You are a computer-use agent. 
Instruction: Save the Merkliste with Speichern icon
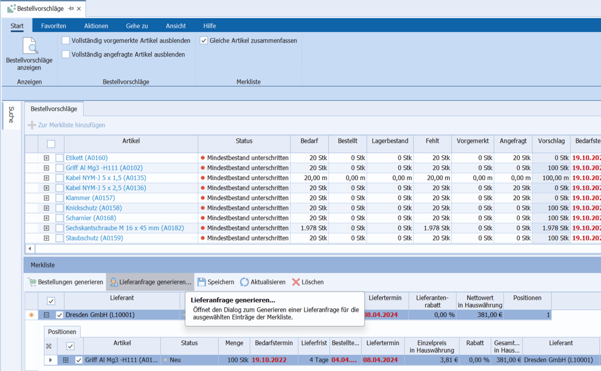[202, 282]
